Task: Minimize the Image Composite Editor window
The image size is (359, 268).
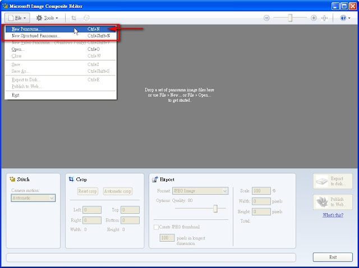Action: (x=335, y=6)
